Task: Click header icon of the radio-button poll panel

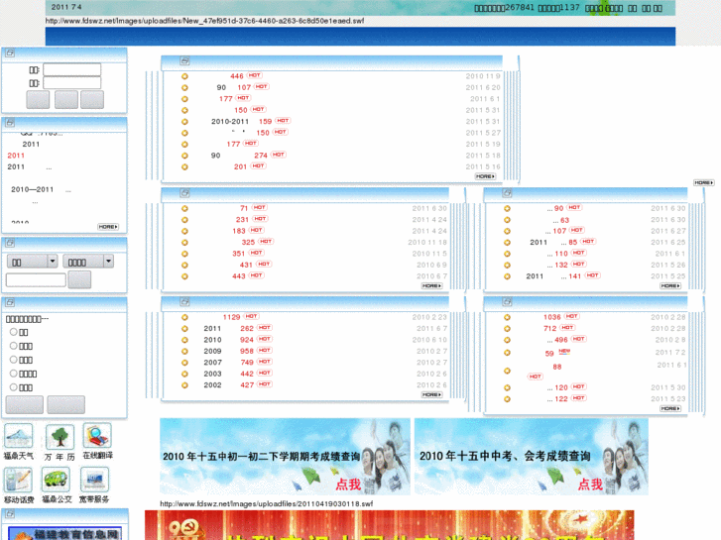Action: tap(10, 302)
